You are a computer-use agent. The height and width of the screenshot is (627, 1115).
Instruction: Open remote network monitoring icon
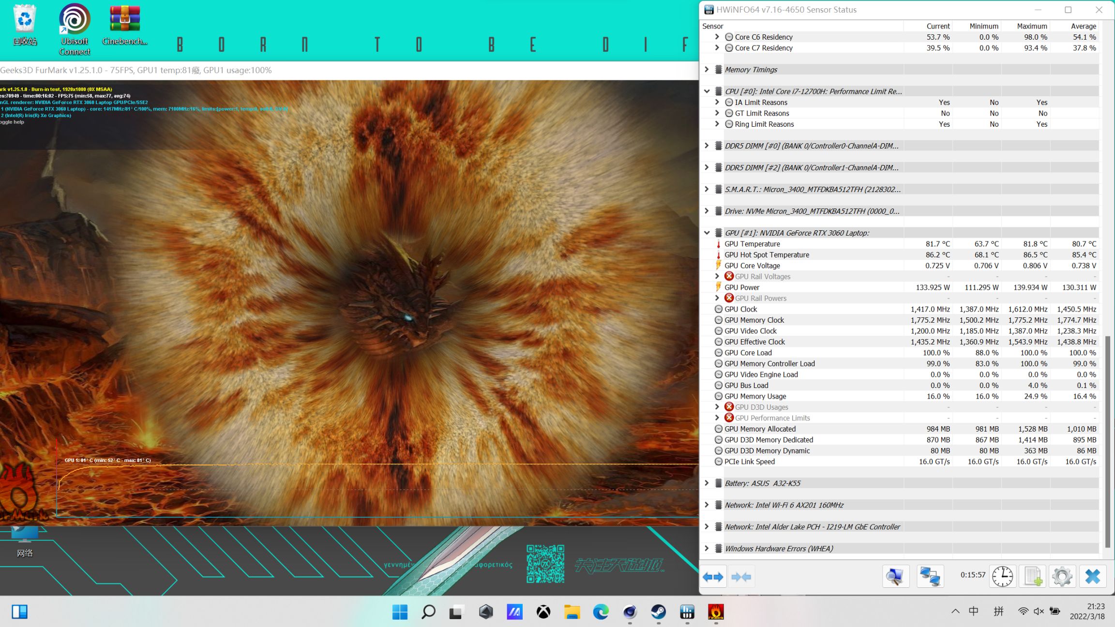[x=930, y=576]
